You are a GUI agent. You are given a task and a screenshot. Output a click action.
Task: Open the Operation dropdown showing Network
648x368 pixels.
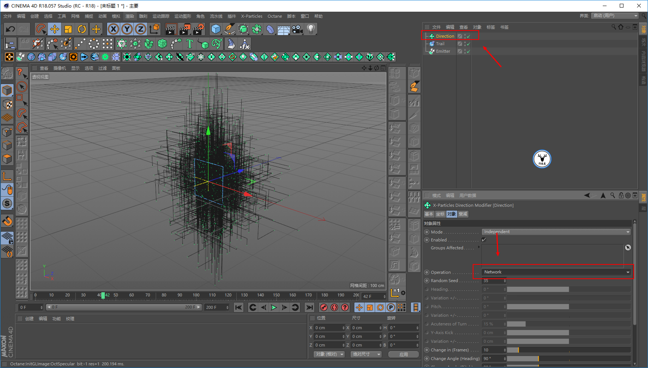click(x=556, y=272)
